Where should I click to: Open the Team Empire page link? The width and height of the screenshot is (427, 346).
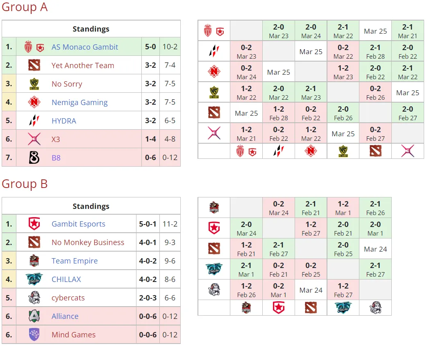(75, 261)
